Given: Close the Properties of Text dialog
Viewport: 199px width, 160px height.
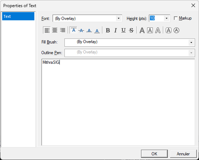Looking at the screenshot, I should click(193, 5).
